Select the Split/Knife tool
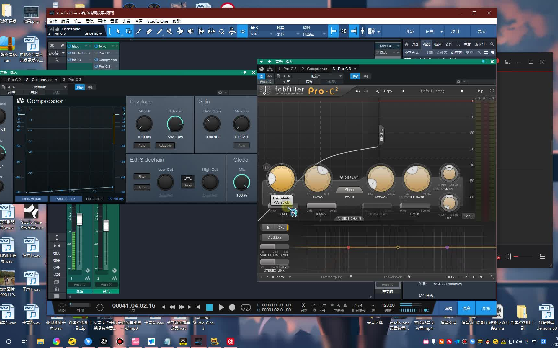 click(139, 31)
